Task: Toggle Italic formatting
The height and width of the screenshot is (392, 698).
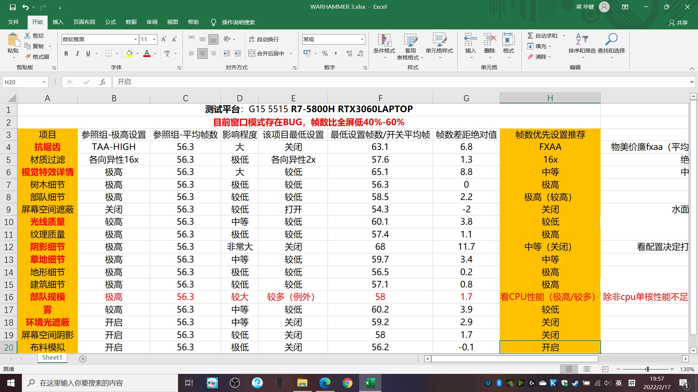Action: pyautogui.click(x=77, y=53)
